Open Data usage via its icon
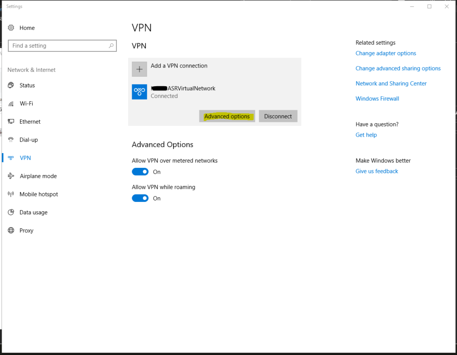The height and width of the screenshot is (355, 457). coord(11,213)
